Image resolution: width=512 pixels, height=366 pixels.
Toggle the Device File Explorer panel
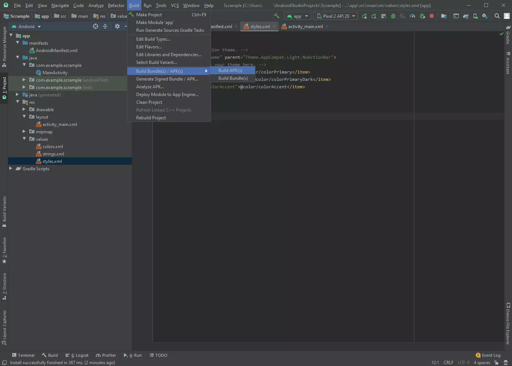[x=508, y=324]
